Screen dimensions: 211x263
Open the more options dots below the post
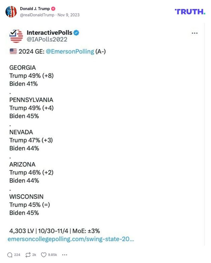point(65,255)
